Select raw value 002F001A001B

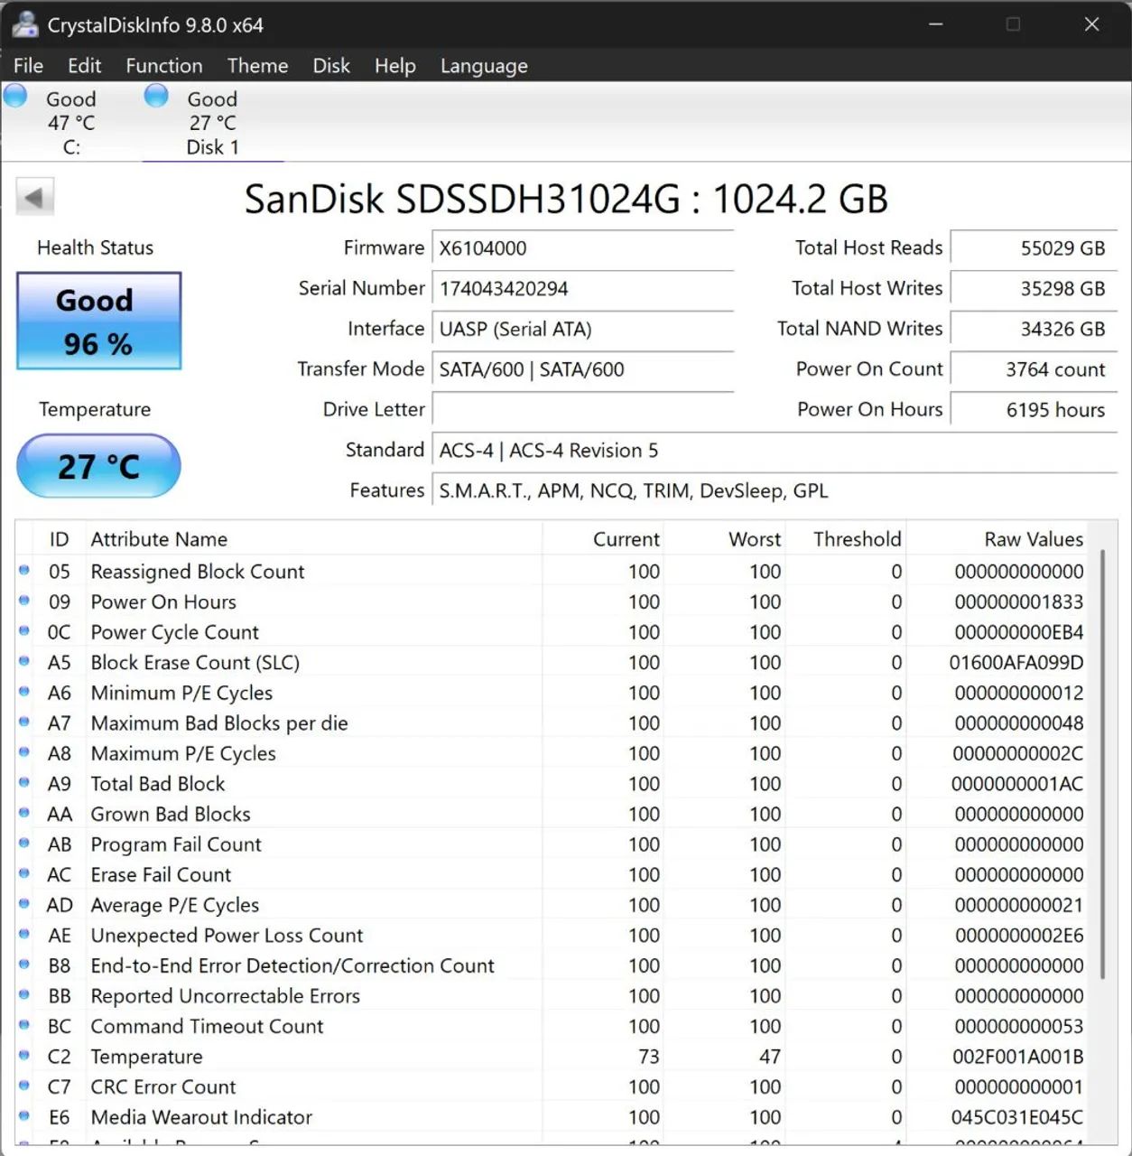coord(1018,1057)
